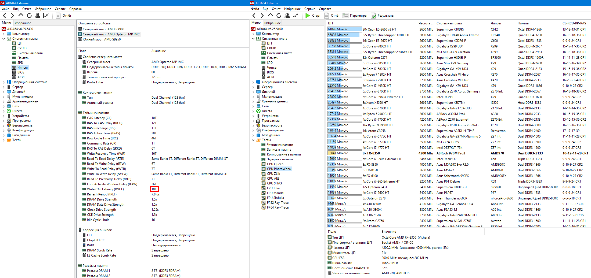Click the Компьютер monitor icon in left tree
The width and height of the screenshot is (591, 278).
(9, 34)
